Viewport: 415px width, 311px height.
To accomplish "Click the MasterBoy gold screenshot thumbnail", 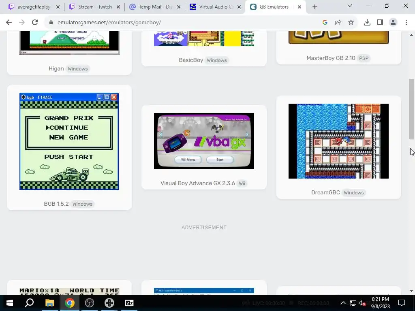I will [338, 38].
